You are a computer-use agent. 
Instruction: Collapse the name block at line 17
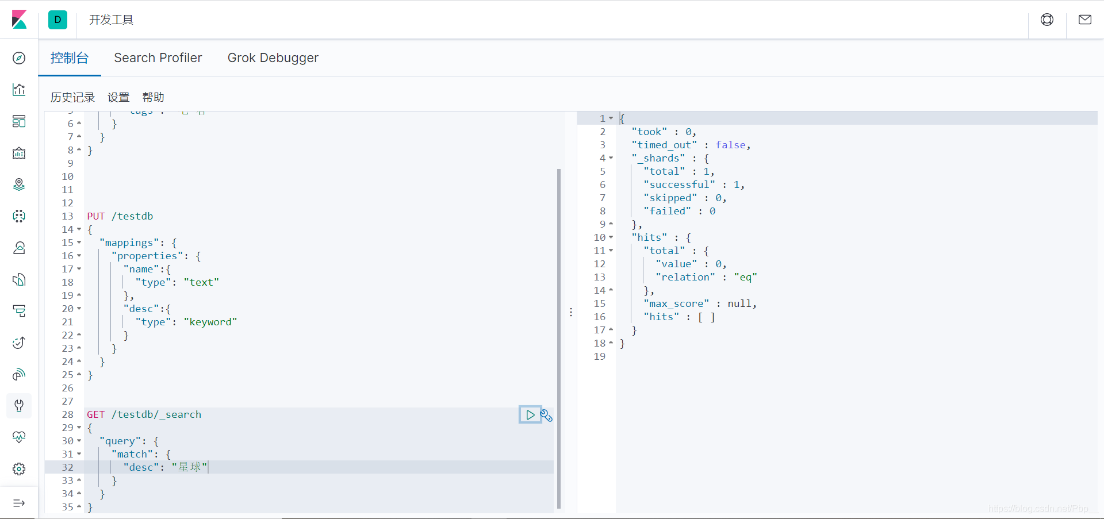tap(79, 269)
